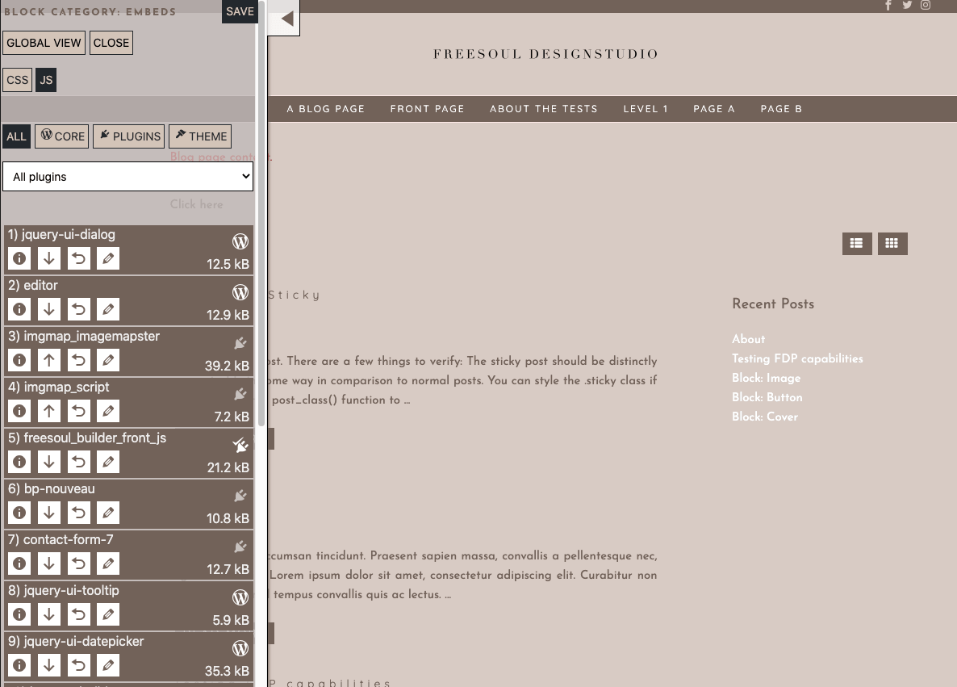Edit contact-form-7 with pencil icon
This screenshot has width=957, height=687.
108,563
